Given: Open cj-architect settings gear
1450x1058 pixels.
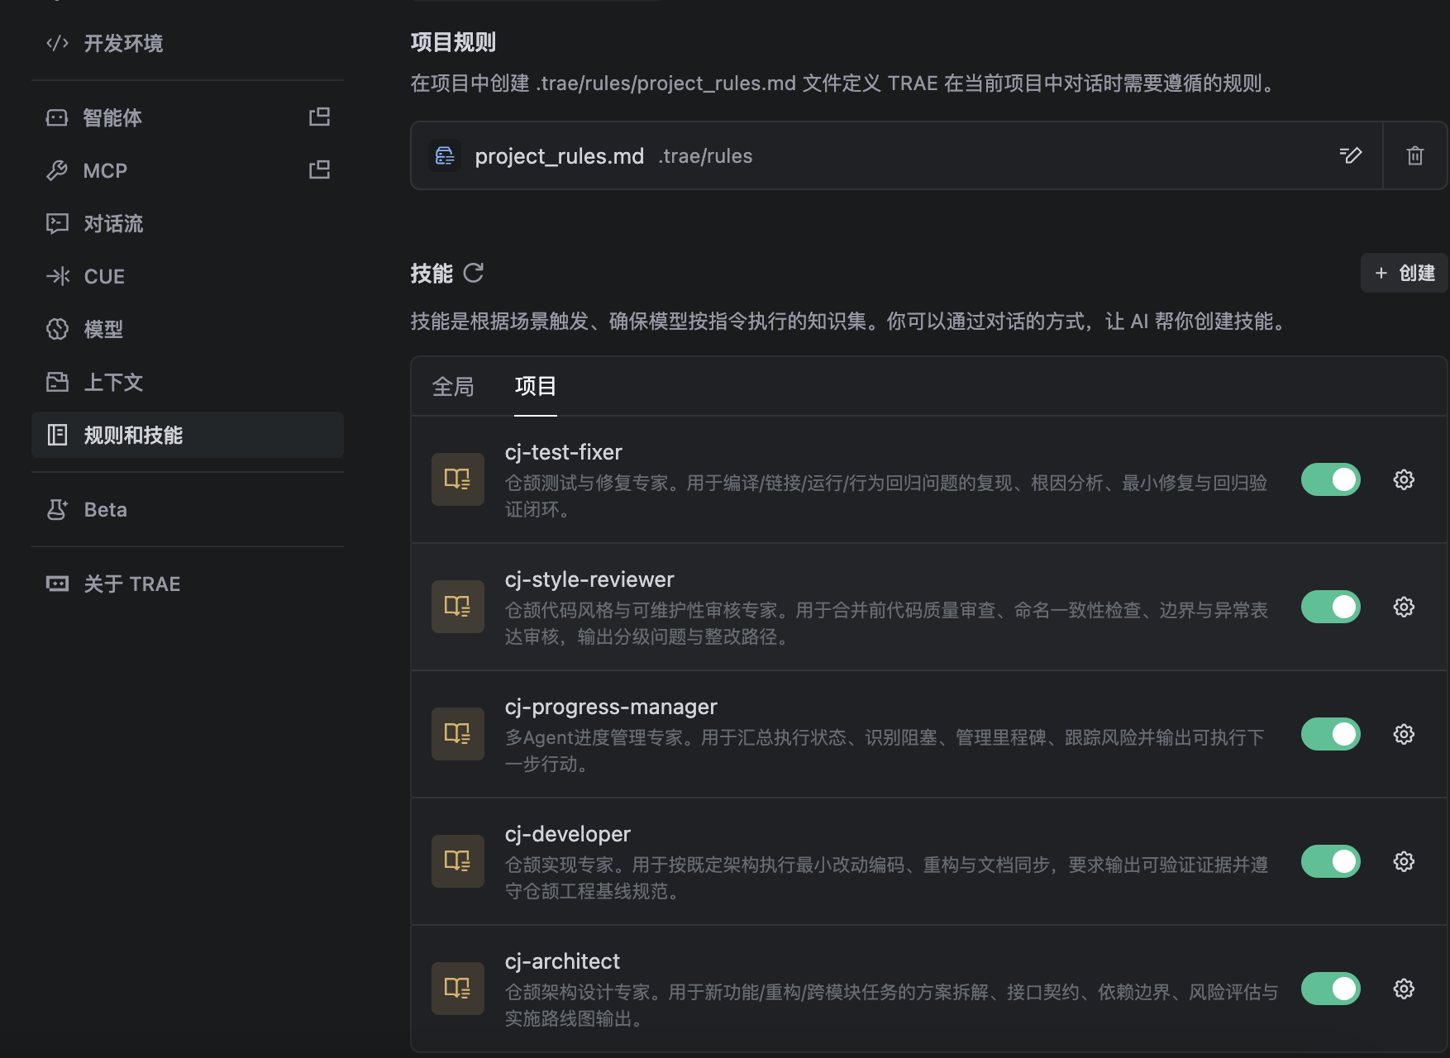Looking at the screenshot, I should coord(1404,989).
